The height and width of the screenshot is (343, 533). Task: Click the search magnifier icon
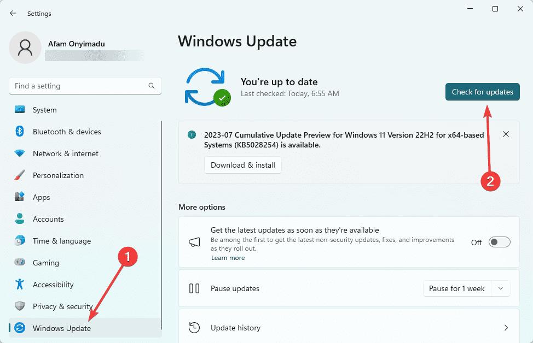click(x=152, y=86)
